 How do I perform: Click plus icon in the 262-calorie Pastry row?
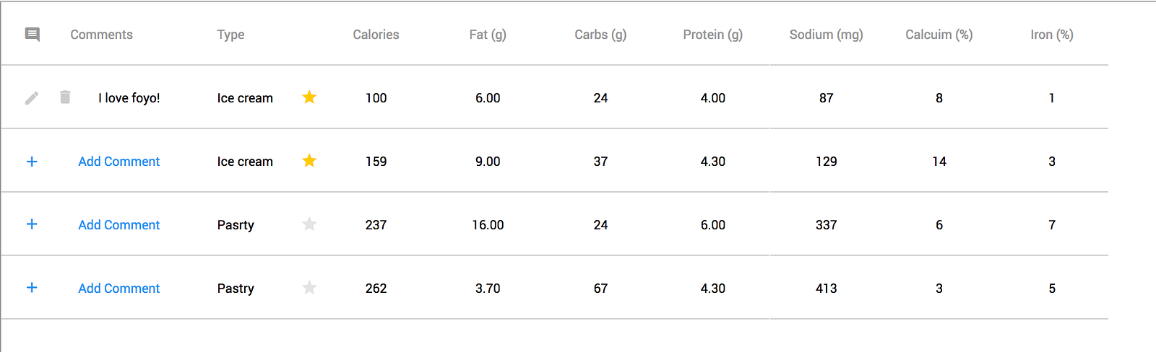(32, 288)
